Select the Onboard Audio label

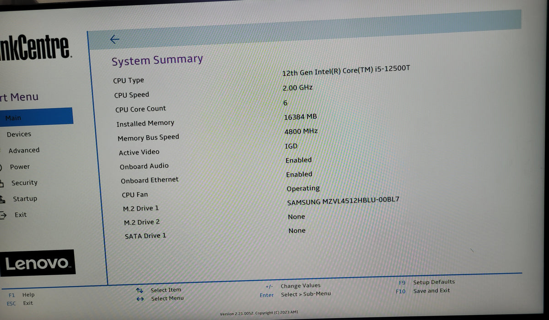pos(144,166)
